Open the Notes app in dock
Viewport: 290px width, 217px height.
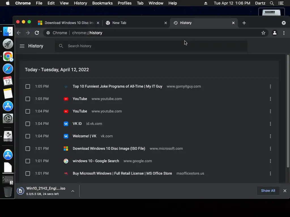coord(8,94)
